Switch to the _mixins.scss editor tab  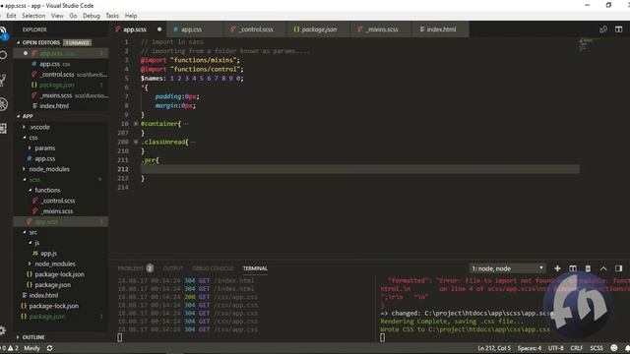pyautogui.click(x=381, y=29)
